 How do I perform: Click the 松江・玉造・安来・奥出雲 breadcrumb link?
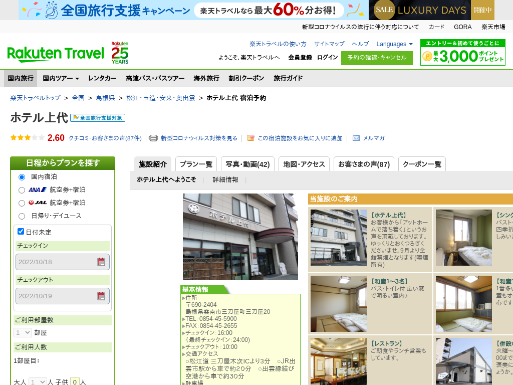[x=161, y=98]
